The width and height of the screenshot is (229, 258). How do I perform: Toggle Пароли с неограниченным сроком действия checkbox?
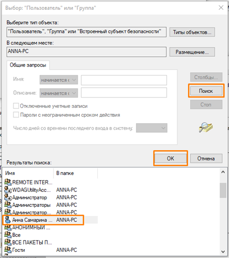16,115
